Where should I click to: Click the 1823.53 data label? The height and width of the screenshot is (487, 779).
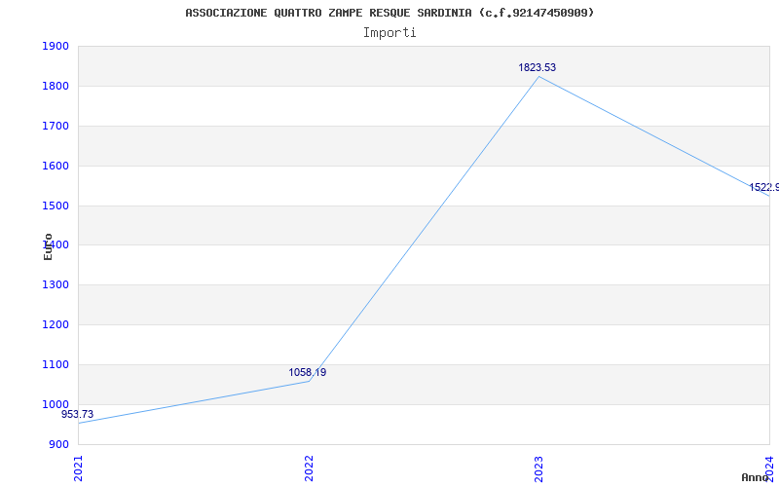click(538, 67)
